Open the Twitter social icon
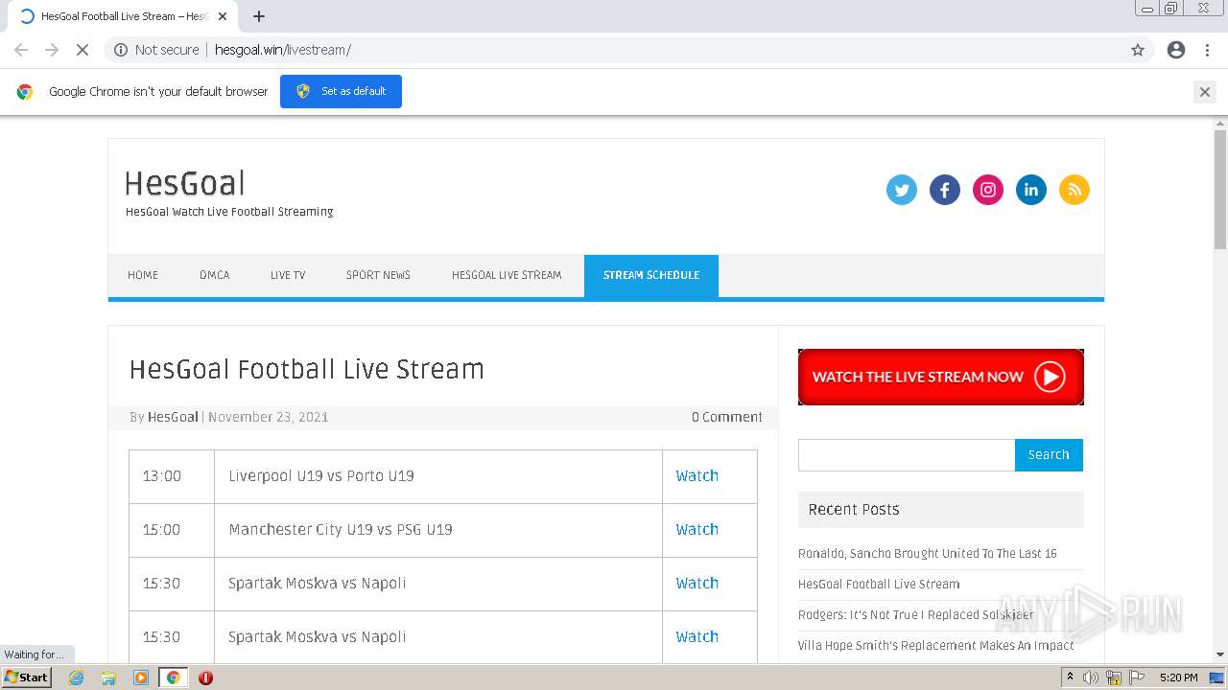The height and width of the screenshot is (690, 1228). (x=902, y=190)
